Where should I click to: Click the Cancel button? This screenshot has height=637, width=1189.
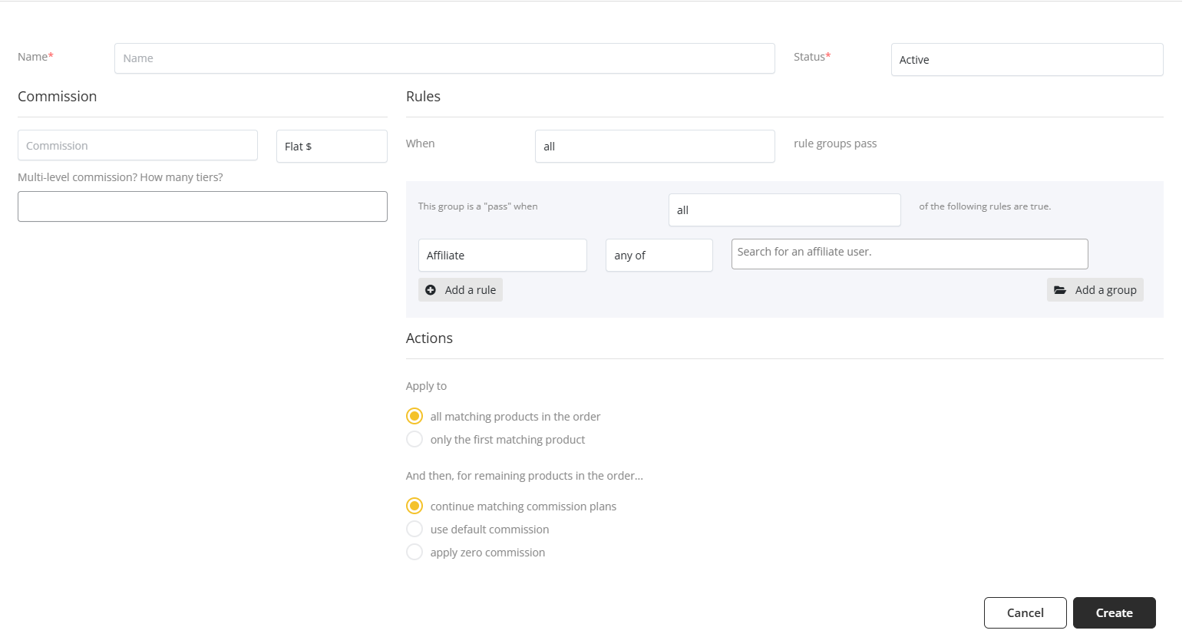(x=1025, y=612)
